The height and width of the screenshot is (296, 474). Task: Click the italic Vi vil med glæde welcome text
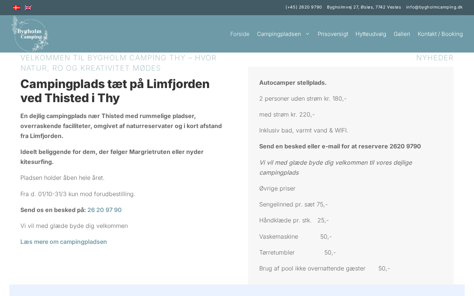tap(336, 168)
